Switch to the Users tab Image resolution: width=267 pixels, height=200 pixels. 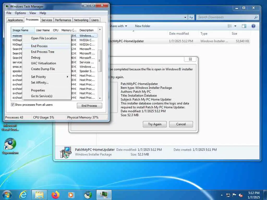click(95, 20)
